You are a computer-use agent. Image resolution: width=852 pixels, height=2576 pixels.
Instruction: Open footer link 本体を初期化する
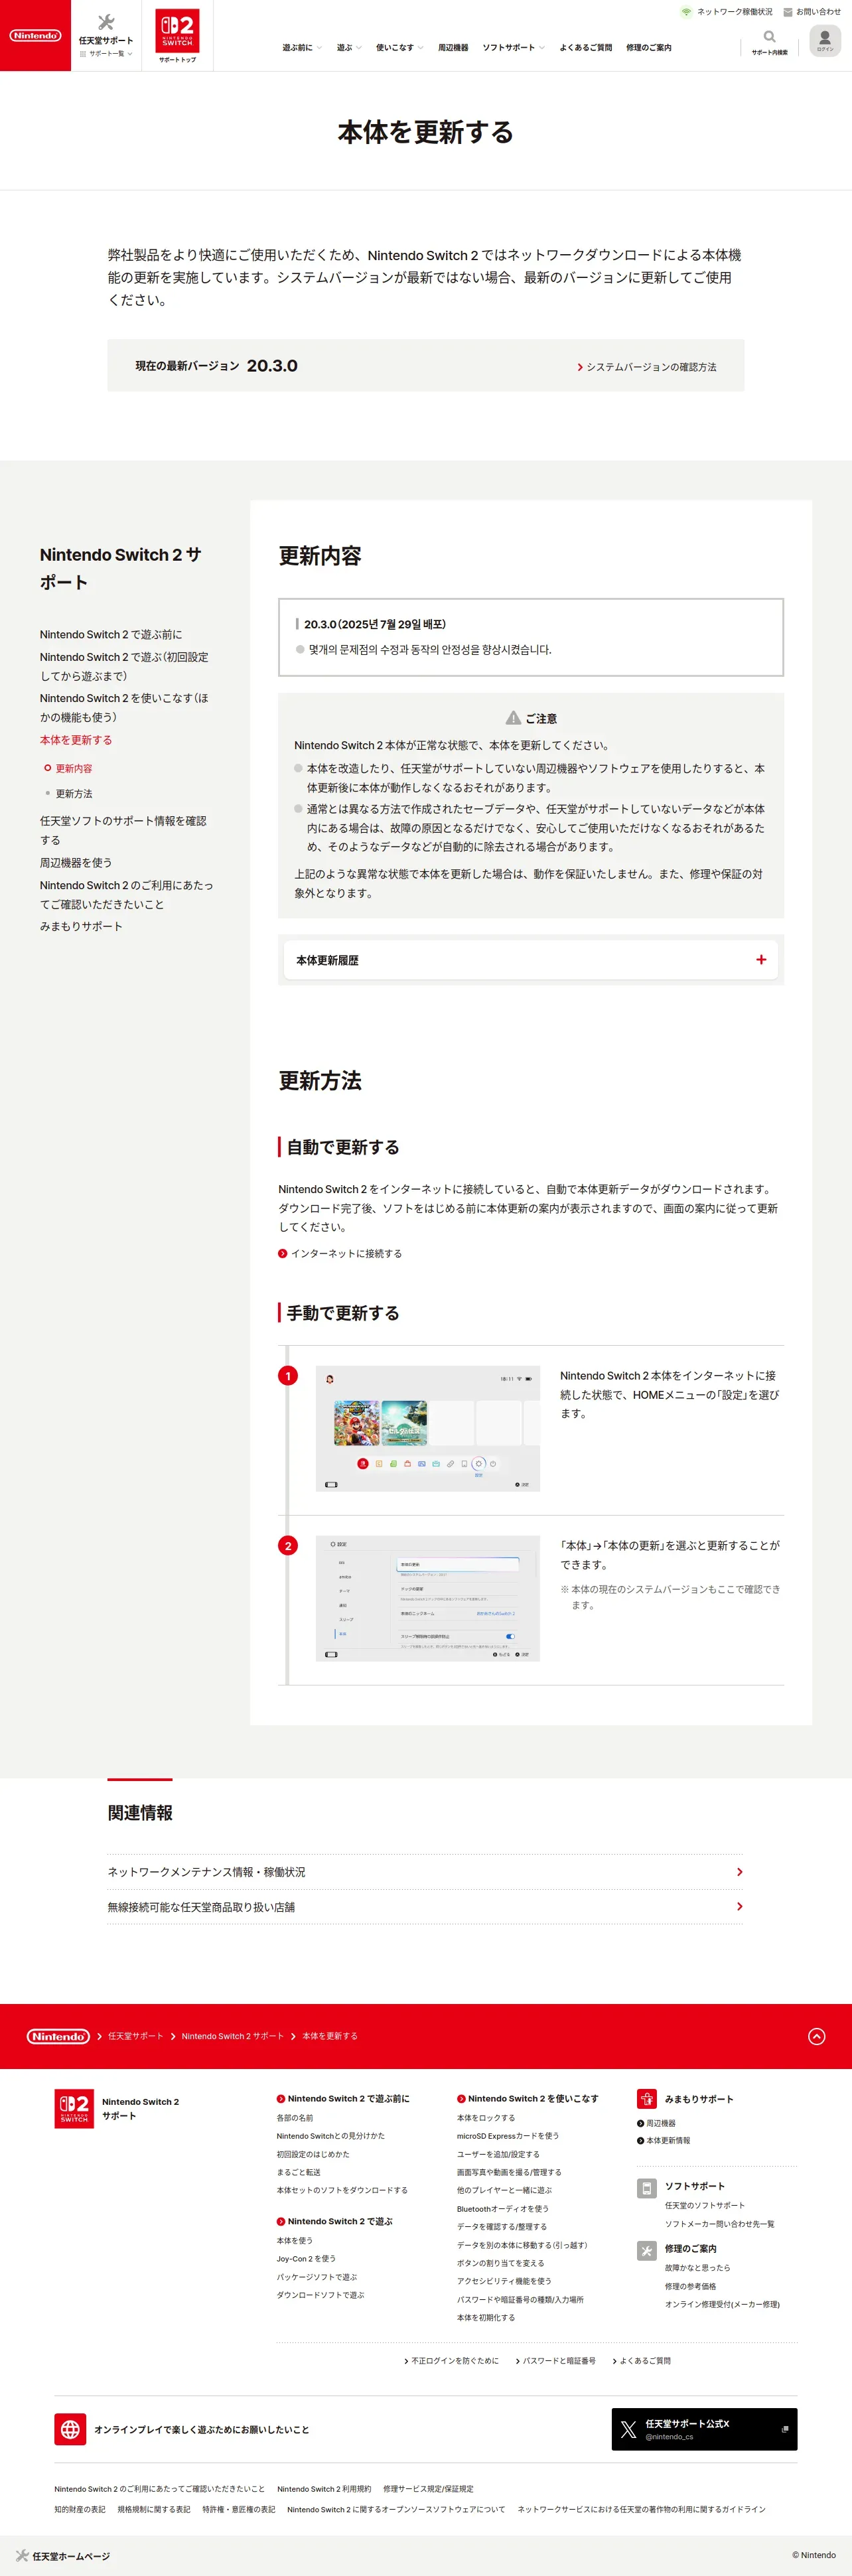point(486,2317)
